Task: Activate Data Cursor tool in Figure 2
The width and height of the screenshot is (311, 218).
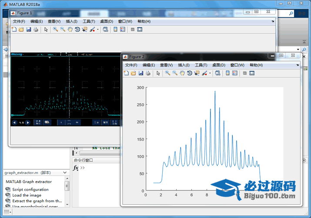Action: tap(197, 73)
